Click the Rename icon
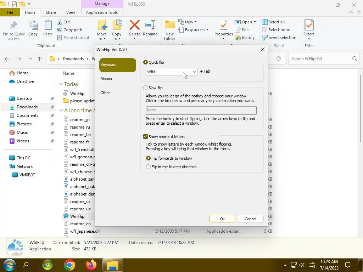This screenshot has width=363, height=272. tap(150, 25)
